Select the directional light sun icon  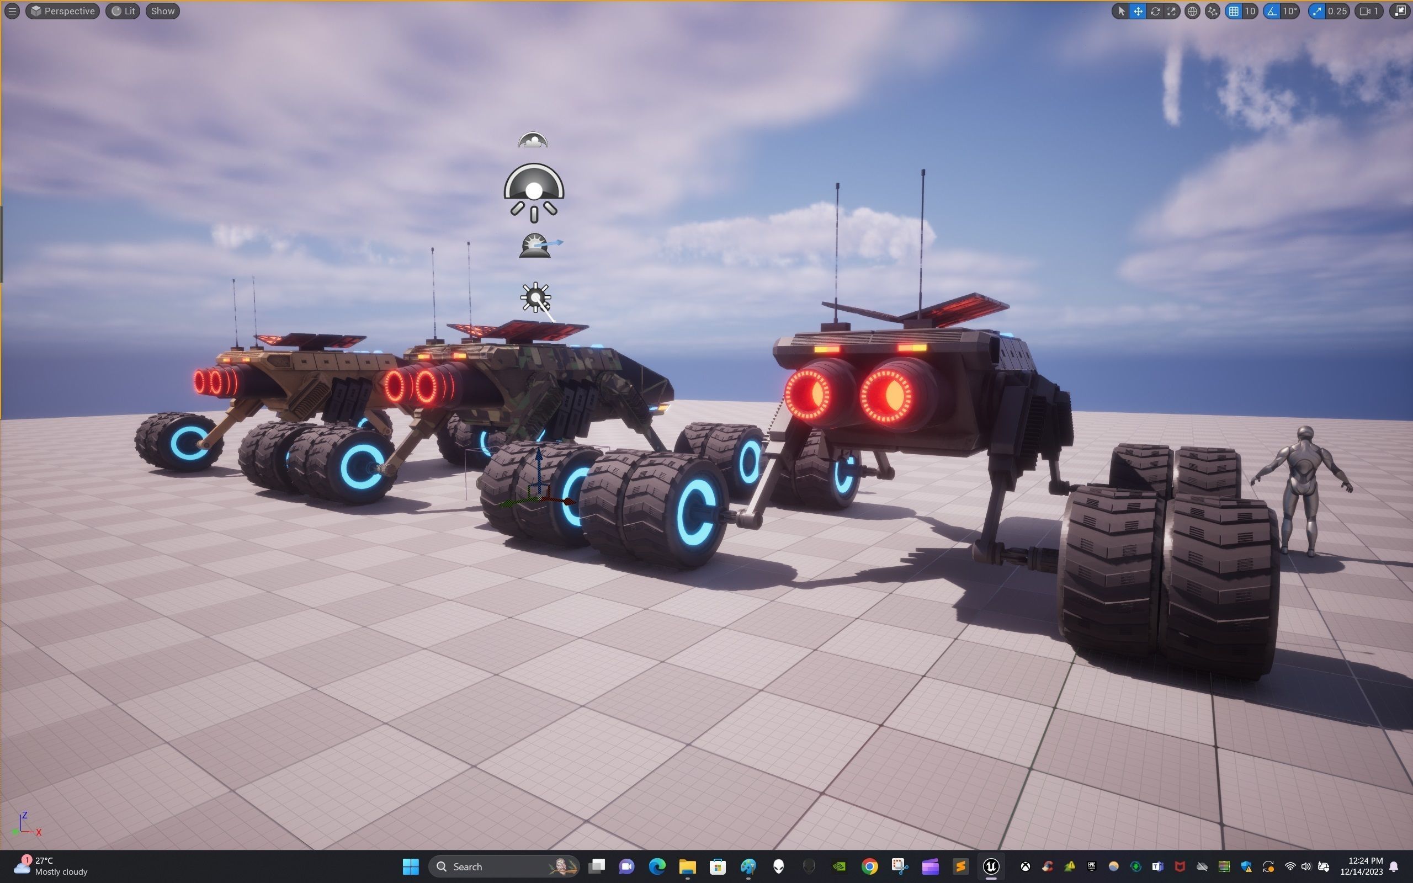(x=535, y=298)
